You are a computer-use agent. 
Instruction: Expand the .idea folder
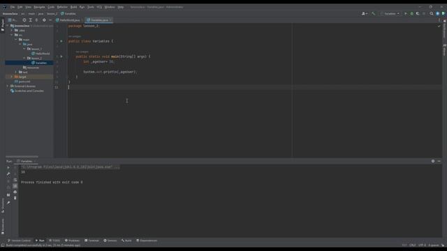coord(12,30)
